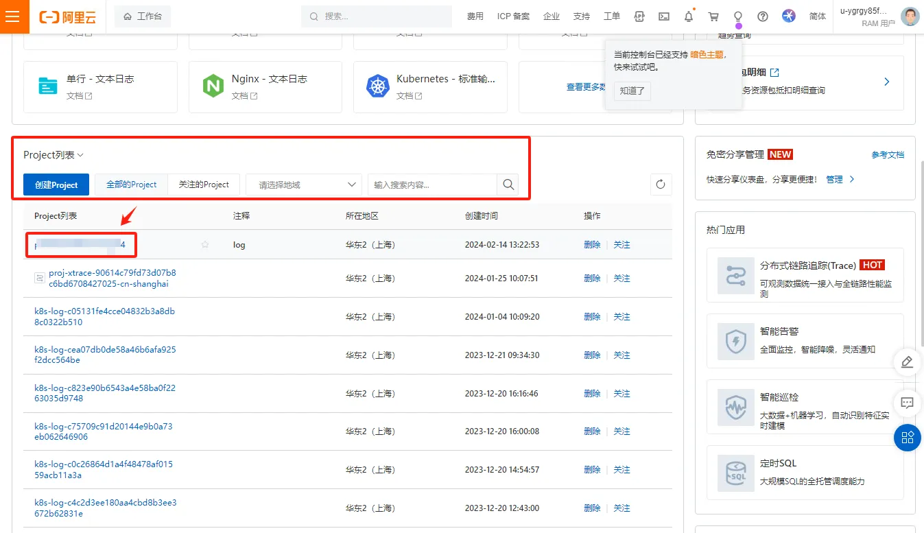Open project k8s-log-c823e90b6543a4e58ba0f22
Viewport: 924px width, 533px height.
coord(105,393)
